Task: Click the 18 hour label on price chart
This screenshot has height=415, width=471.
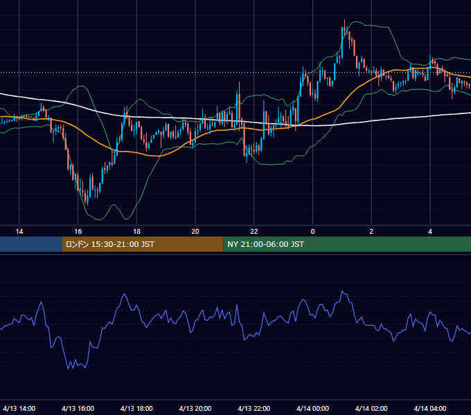Action: tap(136, 232)
